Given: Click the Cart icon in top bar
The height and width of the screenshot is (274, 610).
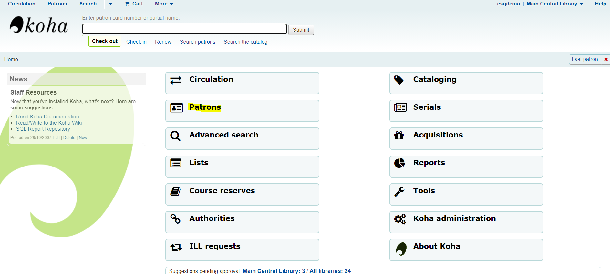Looking at the screenshot, I should 127,4.
